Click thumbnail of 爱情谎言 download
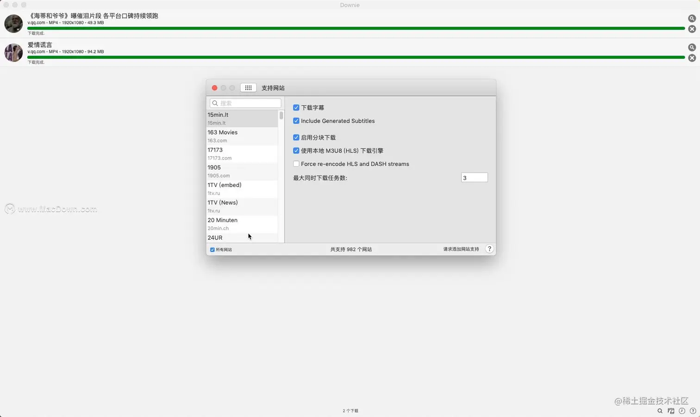This screenshot has width=700, height=417. [x=13, y=52]
